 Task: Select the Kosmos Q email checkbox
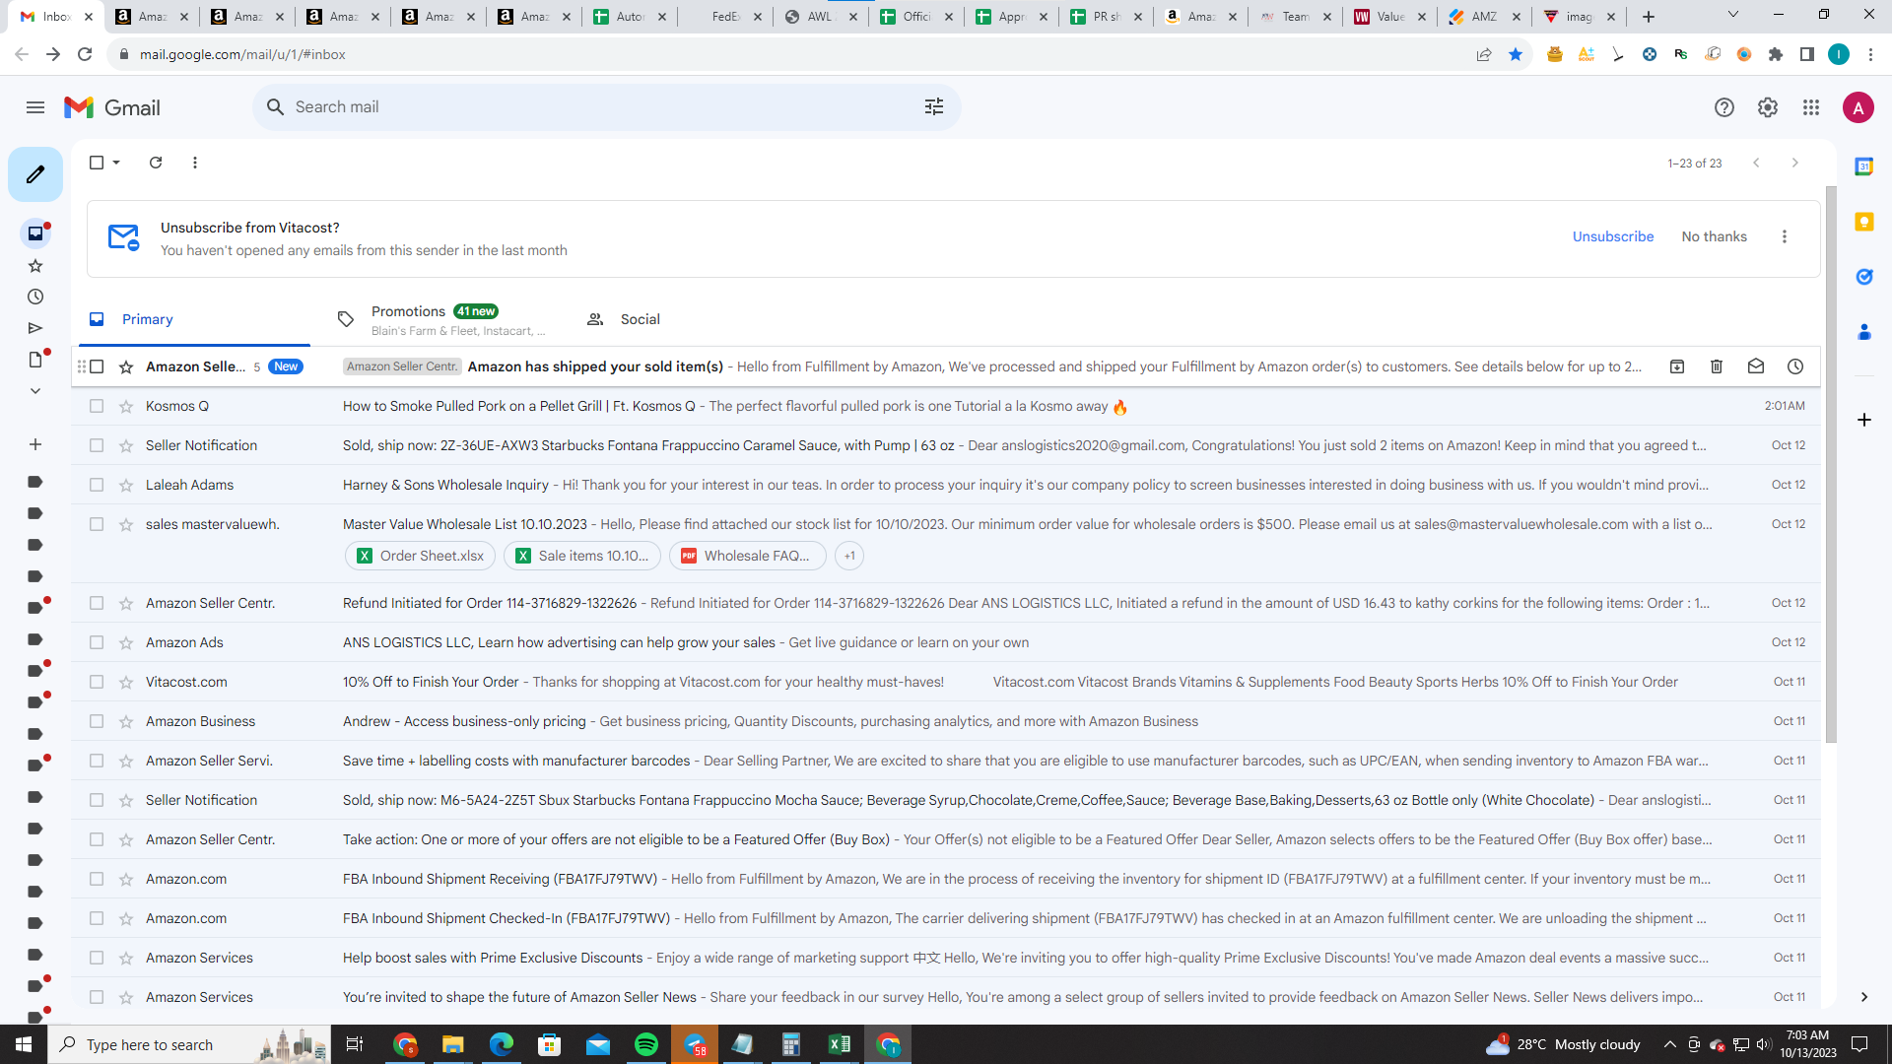(x=97, y=406)
